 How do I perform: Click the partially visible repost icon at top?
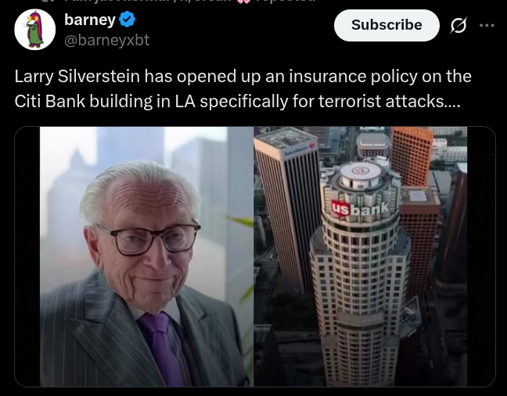(48, 1)
